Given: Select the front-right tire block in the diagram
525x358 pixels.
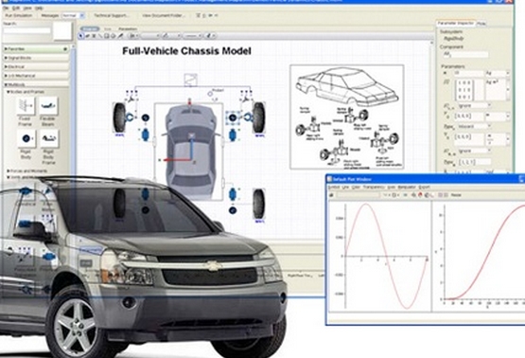Looking at the screenshot, I should 258,117.
